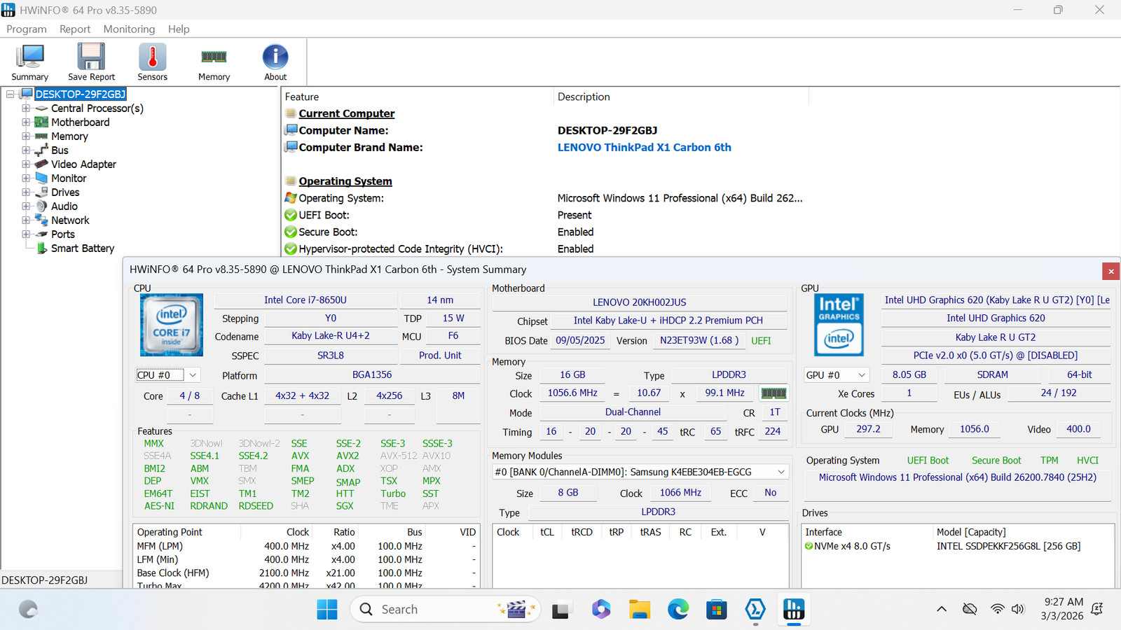Image resolution: width=1121 pixels, height=630 pixels.
Task: Open the Monitoring menu
Action: tap(129, 29)
